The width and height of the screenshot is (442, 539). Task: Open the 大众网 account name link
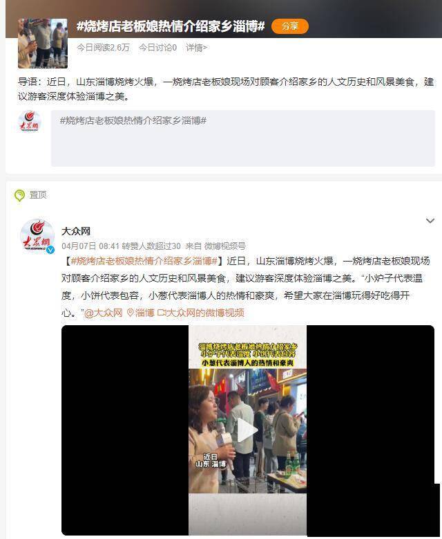[x=76, y=231]
